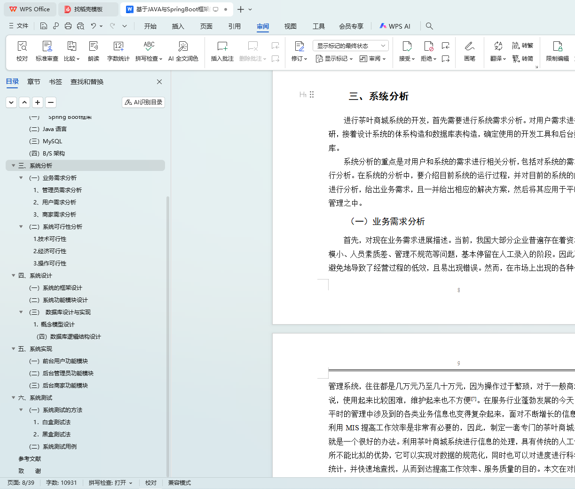Click previous revision icon beside 拒绝
The width and height of the screenshot is (575, 489).
click(446, 46)
